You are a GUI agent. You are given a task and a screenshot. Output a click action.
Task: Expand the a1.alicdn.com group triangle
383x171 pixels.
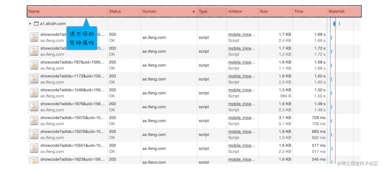coord(30,24)
